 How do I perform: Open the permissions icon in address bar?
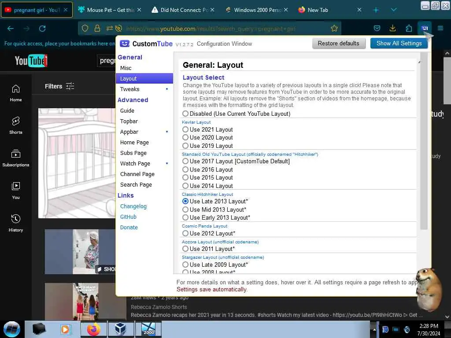coord(110,29)
